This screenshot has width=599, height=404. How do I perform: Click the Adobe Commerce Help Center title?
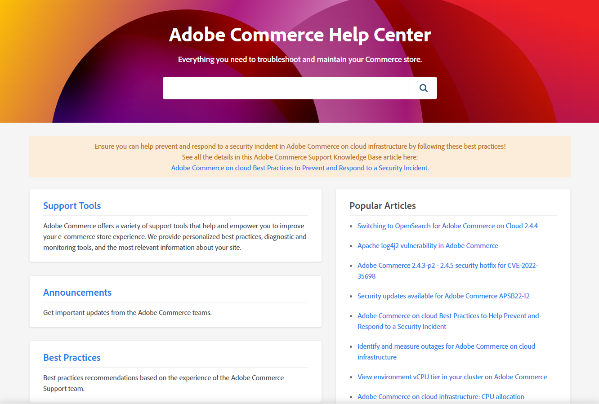[300, 35]
